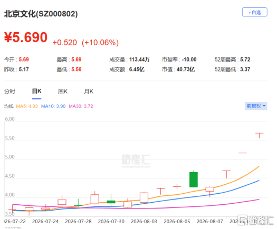The image size is (277, 229).
Task: Add stock via +自选 button
Action: pos(254,12)
